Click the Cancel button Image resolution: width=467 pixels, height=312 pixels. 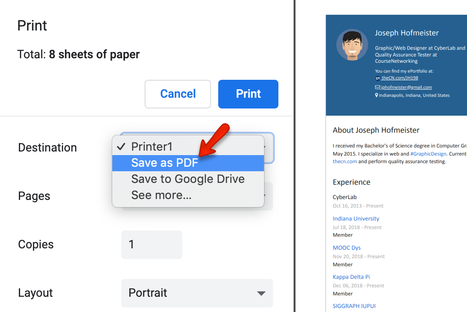click(178, 94)
